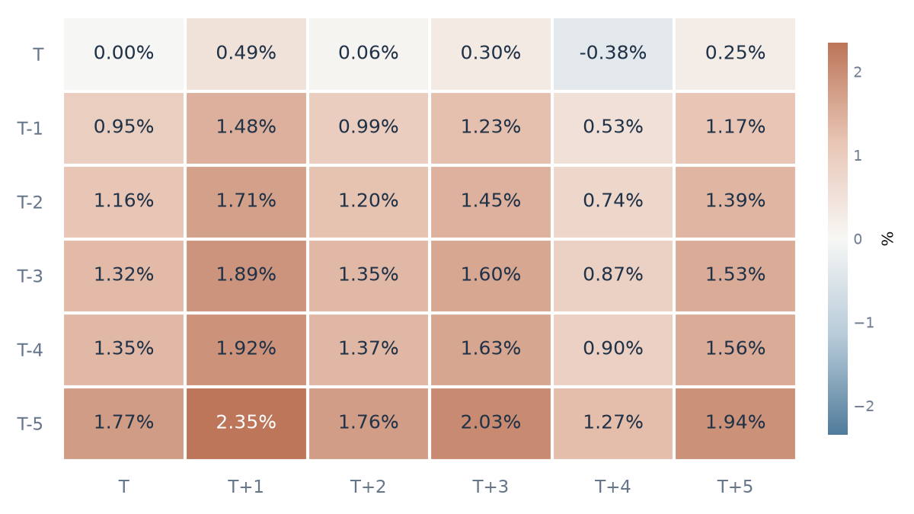
Task: Click the 1.89% cell in row T-3
Action: pos(246,276)
